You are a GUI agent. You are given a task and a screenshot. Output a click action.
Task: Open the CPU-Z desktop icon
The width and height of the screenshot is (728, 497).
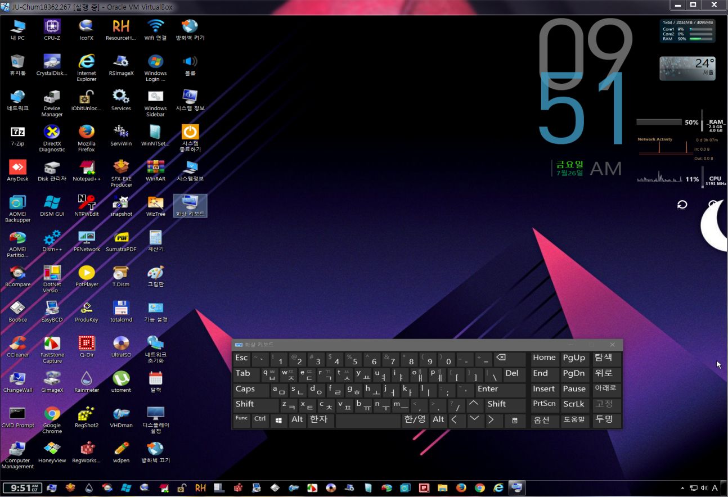(x=52, y=30)
